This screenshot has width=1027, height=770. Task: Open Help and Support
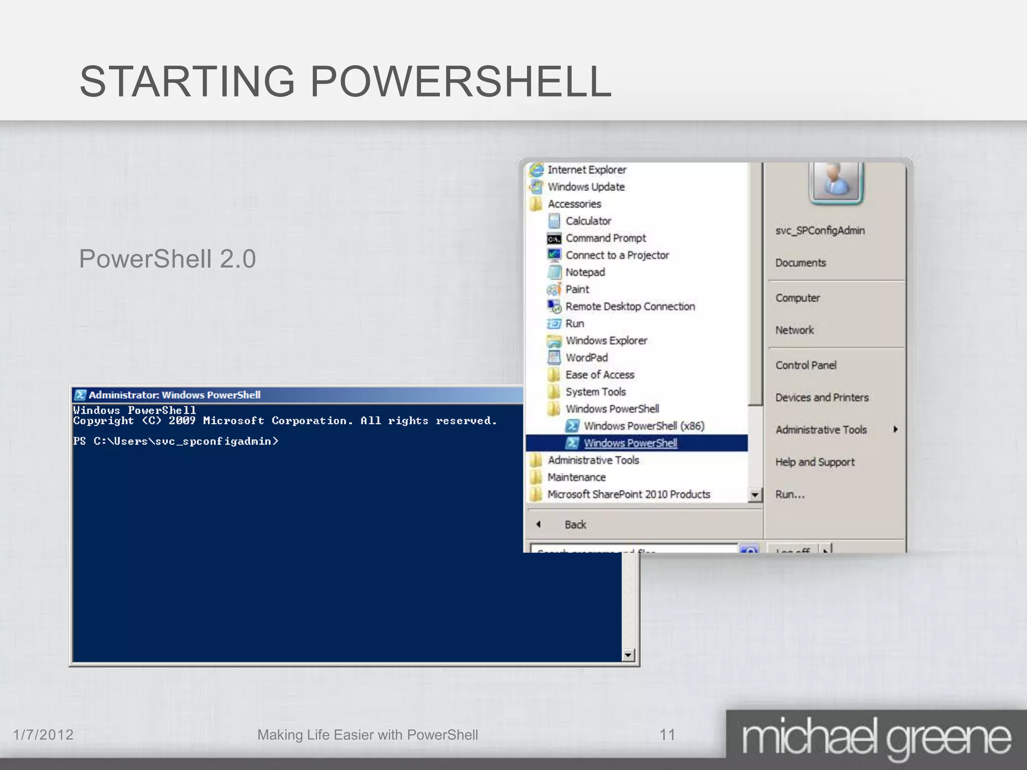point(815,462)
